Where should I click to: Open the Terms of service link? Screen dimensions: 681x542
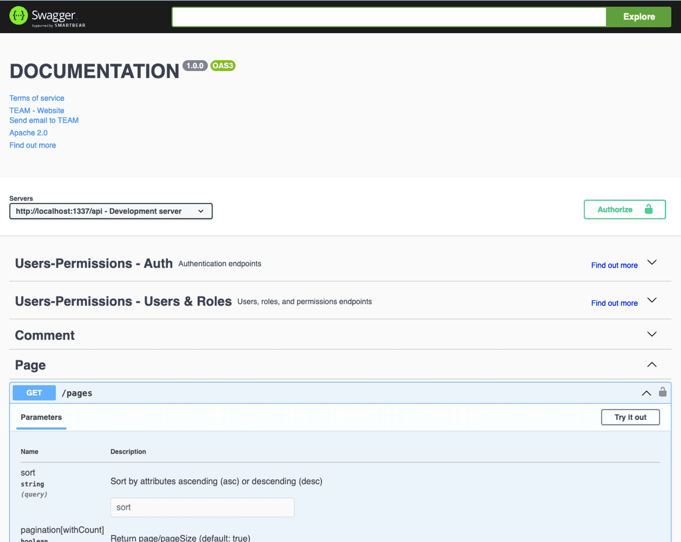click(x=37, y=98)
